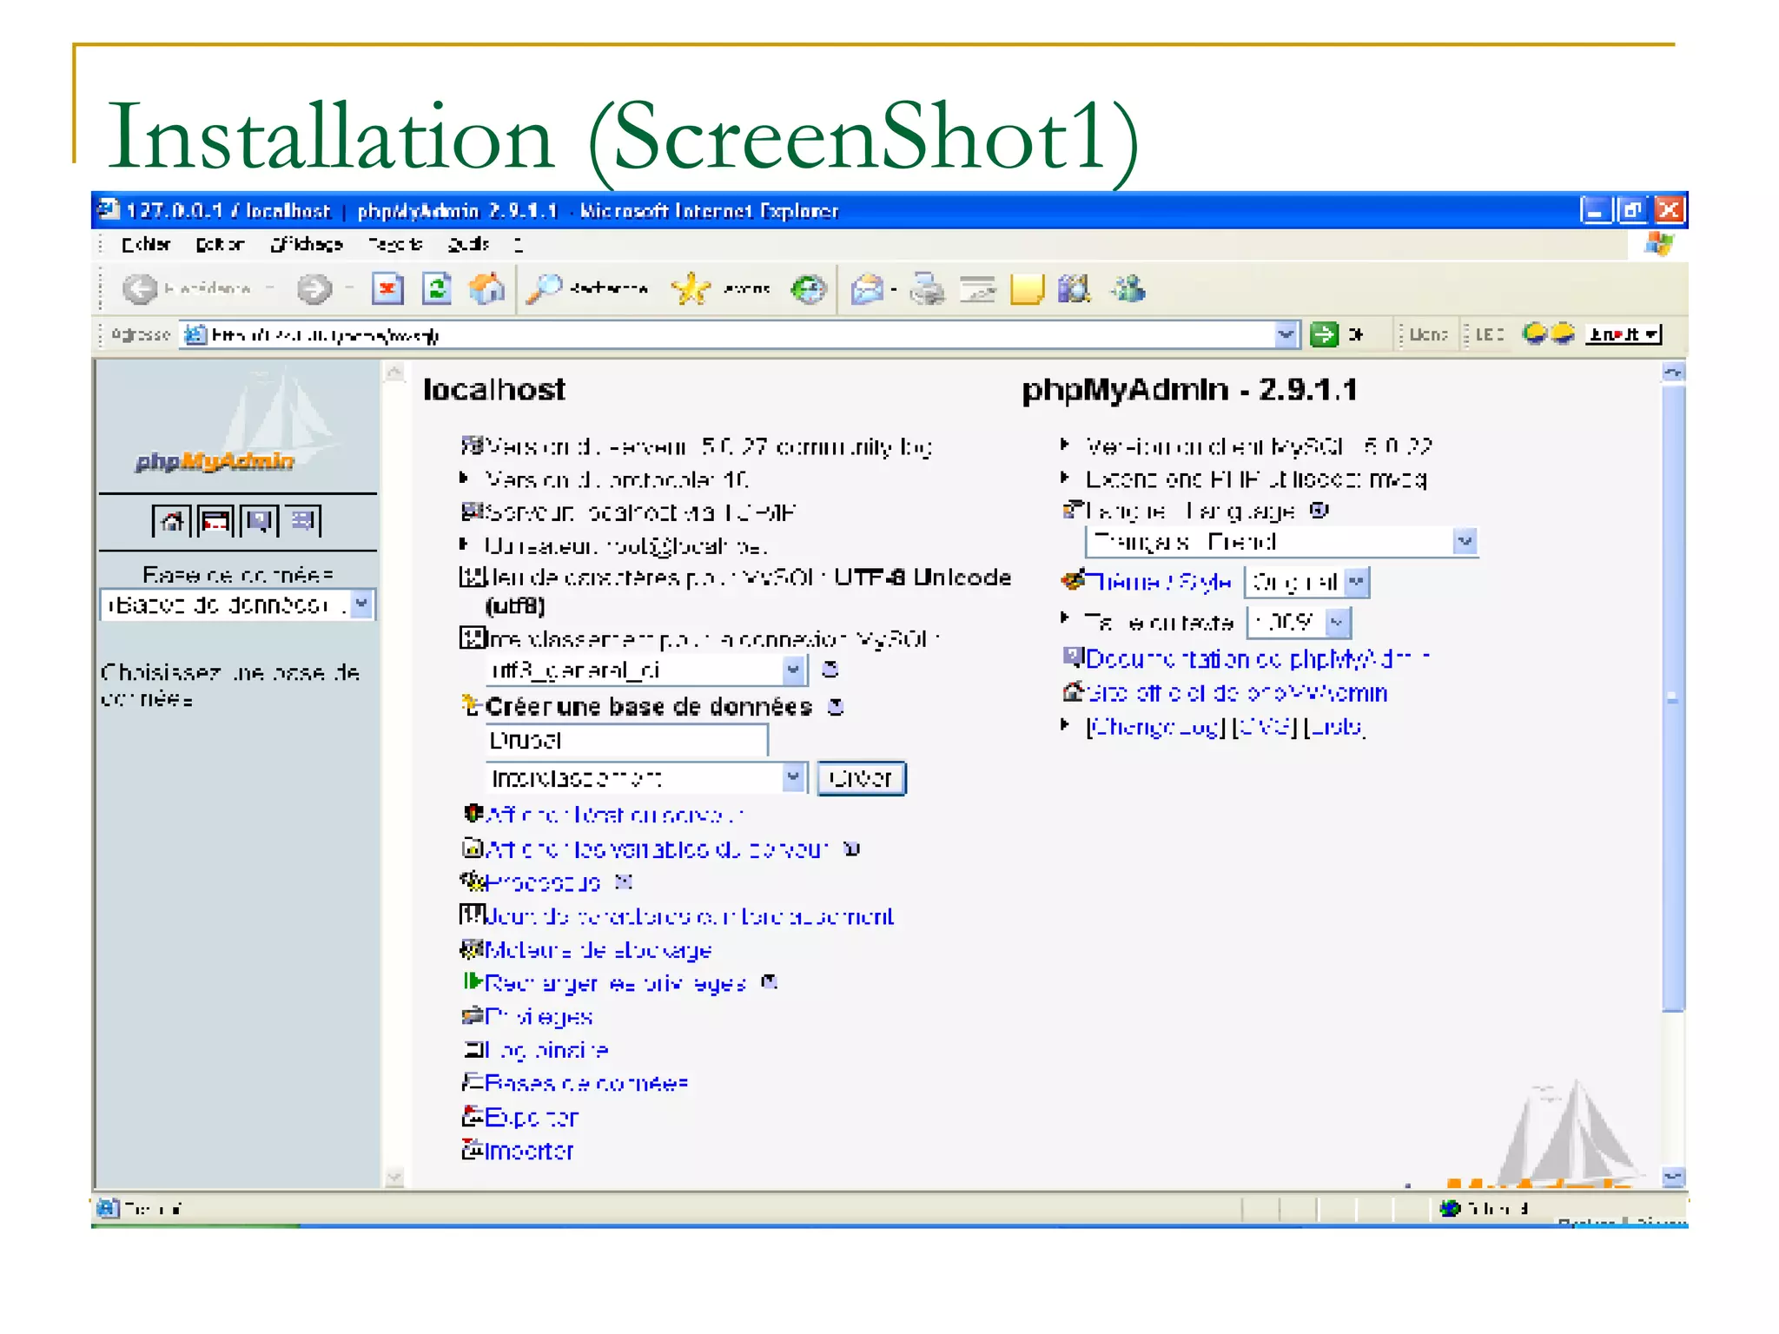The width and height of the screenshot is (1779, 1334).
Task: Expand the Thème Original dropdown
Action: (1357, 582)
